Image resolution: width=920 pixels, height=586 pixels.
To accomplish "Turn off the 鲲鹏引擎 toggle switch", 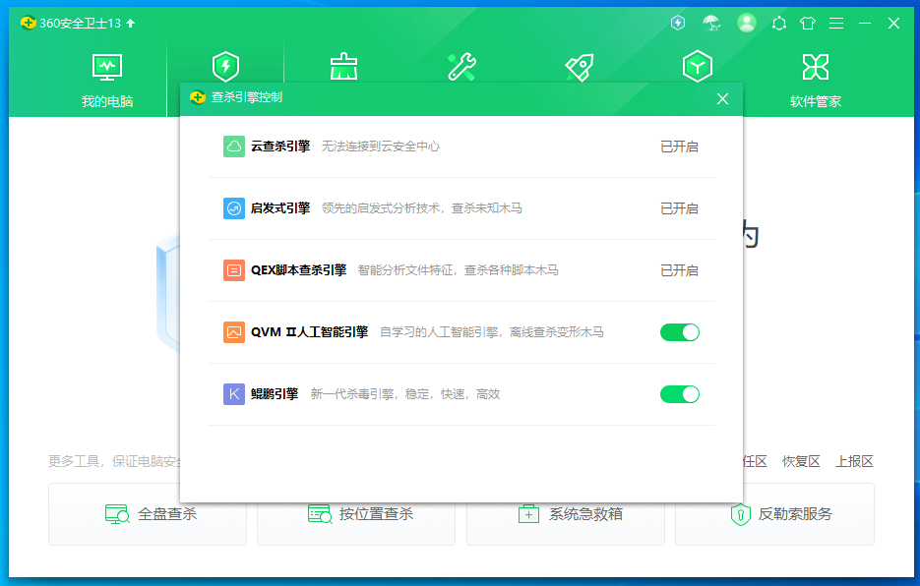I will click(680, 394).
